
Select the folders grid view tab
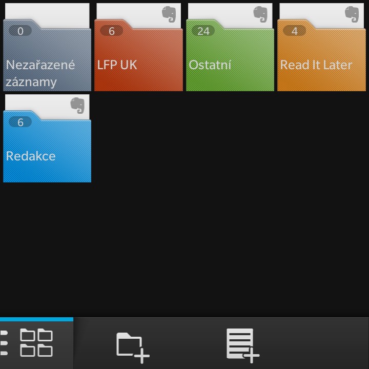(x=36, y=342)
